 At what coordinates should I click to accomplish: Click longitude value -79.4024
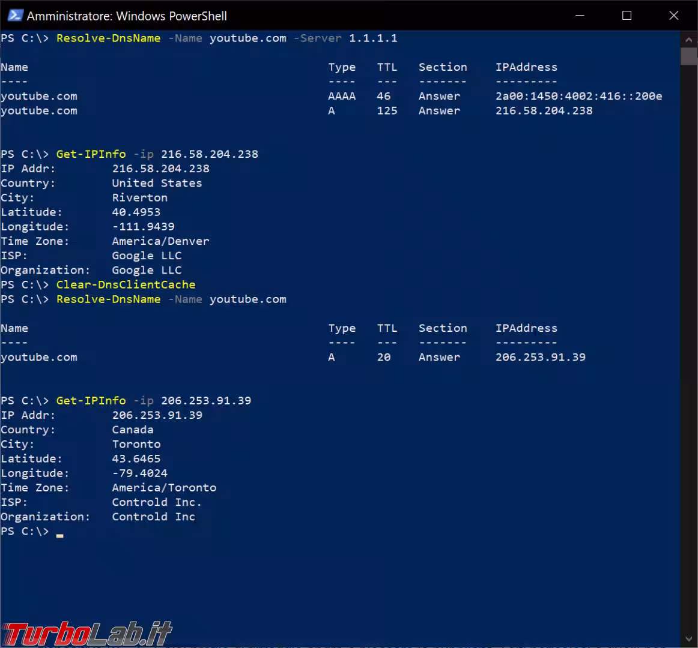140,473
